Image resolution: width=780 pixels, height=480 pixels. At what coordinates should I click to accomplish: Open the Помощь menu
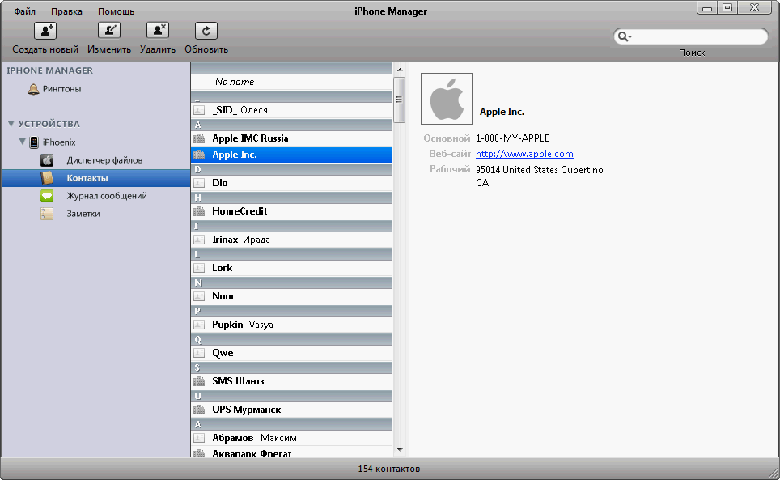click(116, 11)
